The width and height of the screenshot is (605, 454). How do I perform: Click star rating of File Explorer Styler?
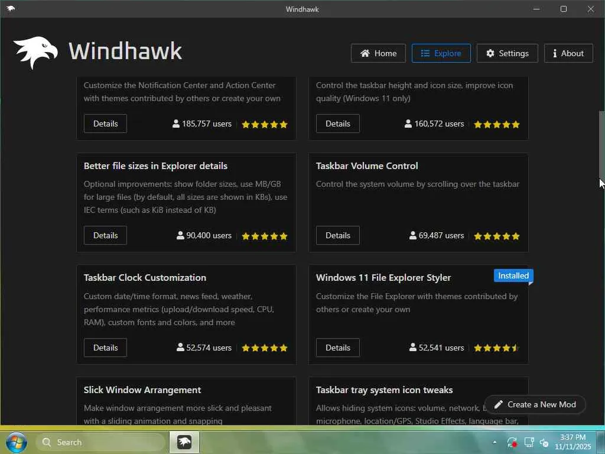pyautogui.click(x=497, y=348)
